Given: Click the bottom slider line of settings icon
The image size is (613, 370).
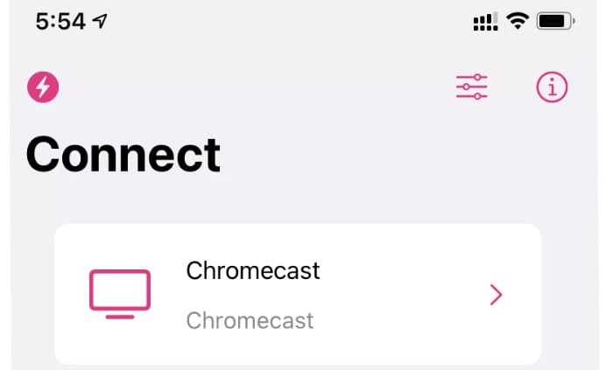Looking at the screenshot, I should pos(471,96).
